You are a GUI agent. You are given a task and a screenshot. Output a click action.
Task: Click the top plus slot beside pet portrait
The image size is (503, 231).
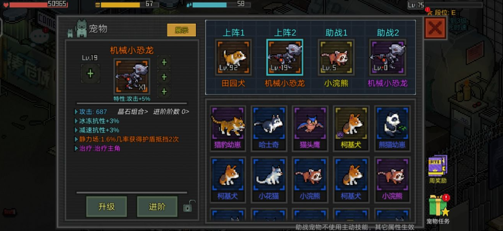(x=164, y=62)
